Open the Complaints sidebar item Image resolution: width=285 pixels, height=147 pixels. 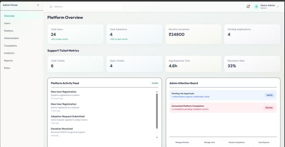22,46
